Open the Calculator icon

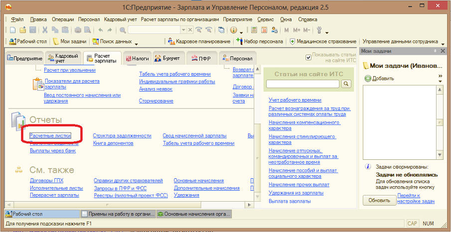pos(254,30)
